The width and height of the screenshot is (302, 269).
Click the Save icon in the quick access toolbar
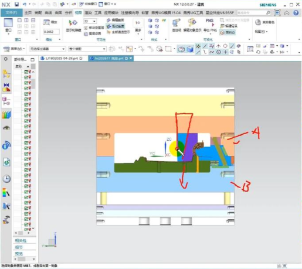(16, 4)
